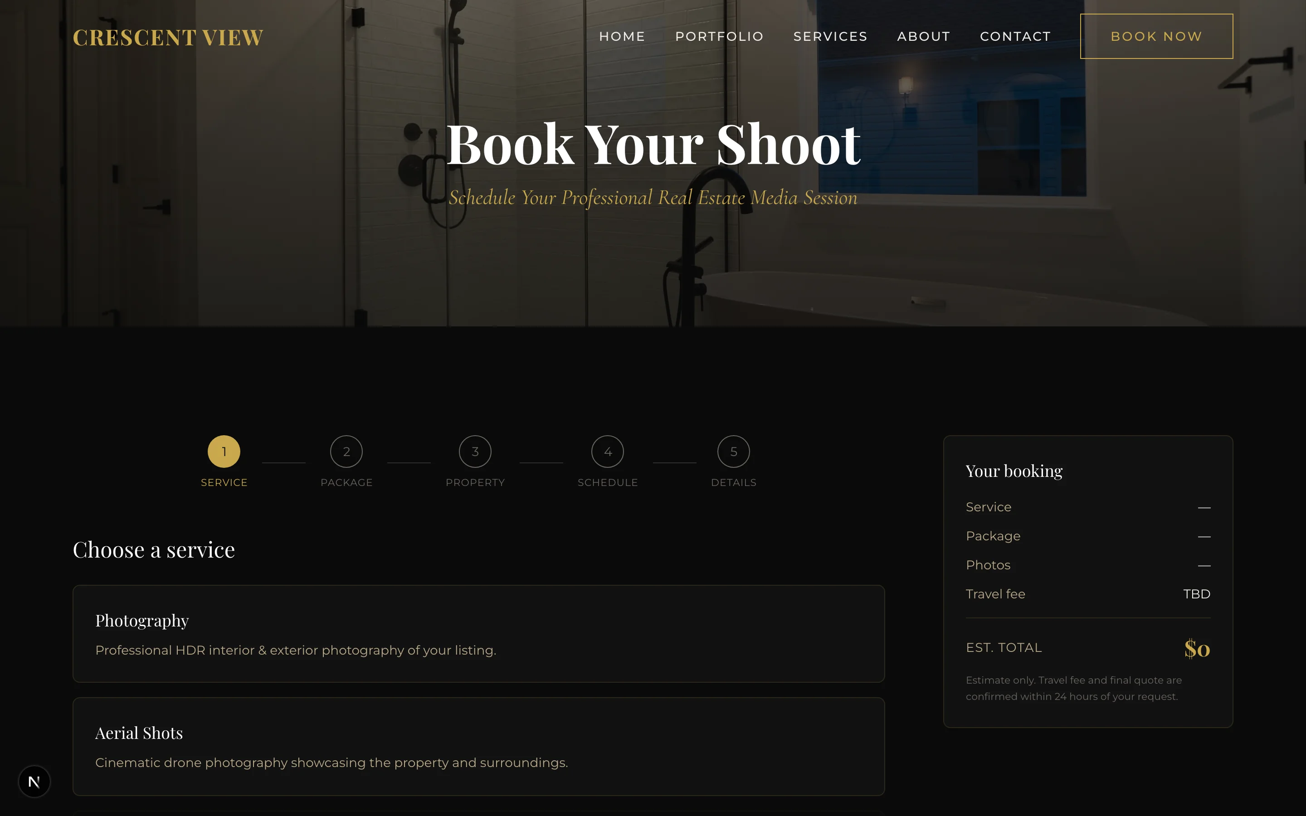Click the 'Estimate only' disclaimer text
The height and width of the screenshot is (816, 1306).
1073,688
